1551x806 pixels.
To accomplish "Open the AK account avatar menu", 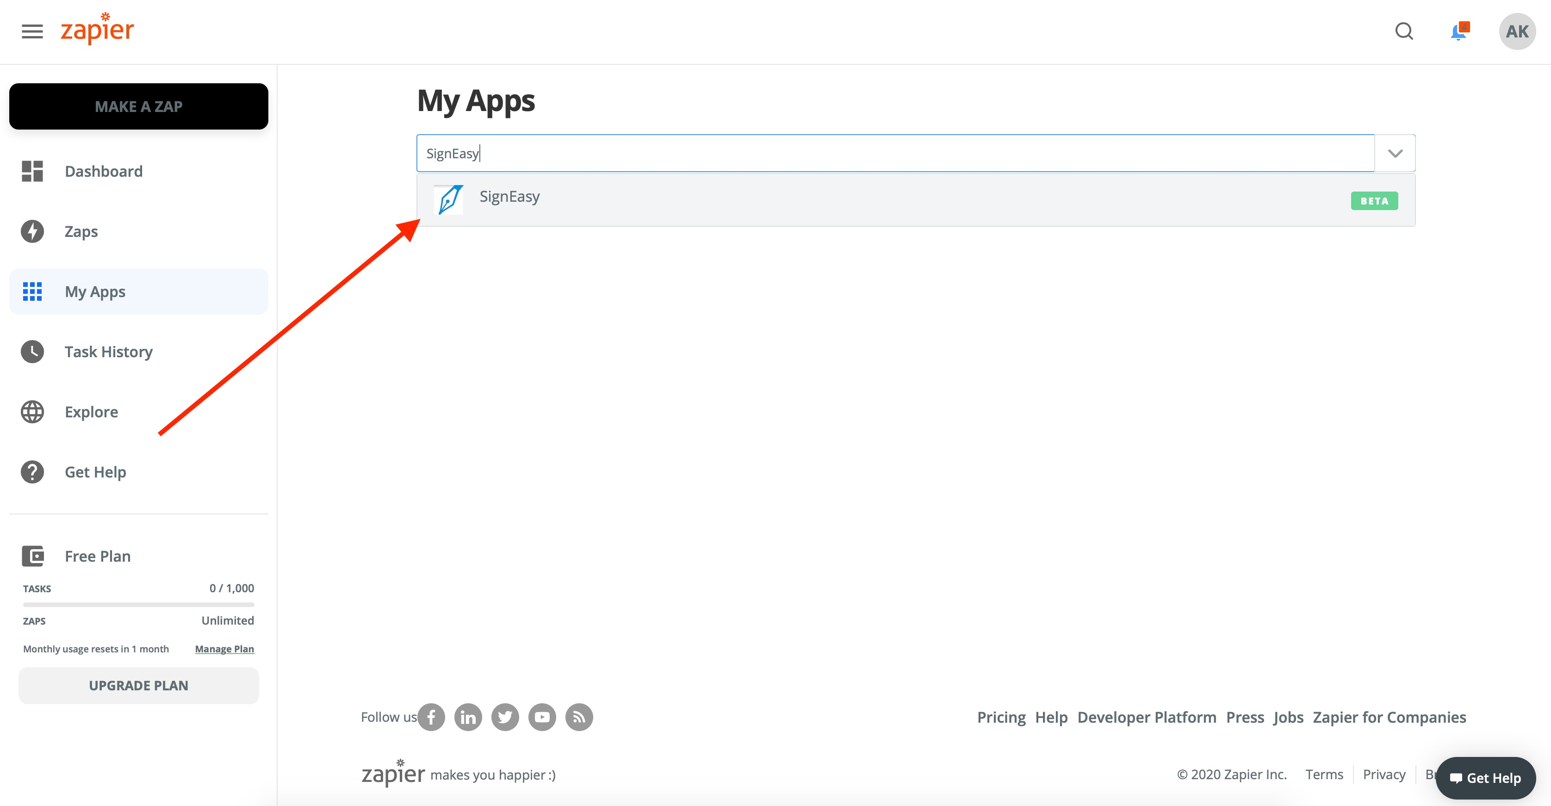I will coord(1517,31).
